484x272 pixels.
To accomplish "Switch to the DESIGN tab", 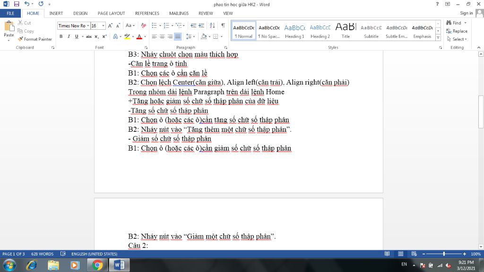I will point(80,13).
